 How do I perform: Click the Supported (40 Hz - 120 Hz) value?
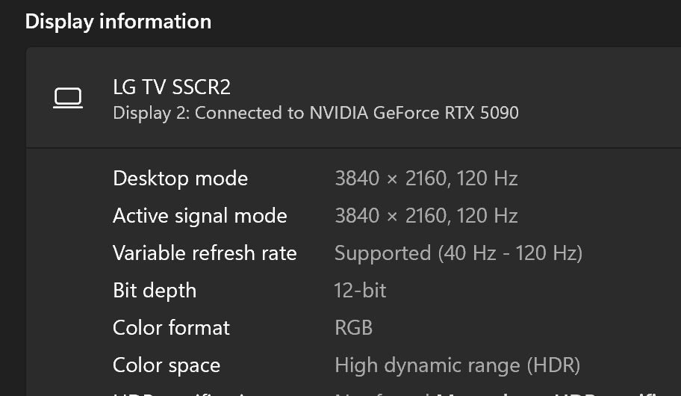pyautogui.click(x=458, y=253)
